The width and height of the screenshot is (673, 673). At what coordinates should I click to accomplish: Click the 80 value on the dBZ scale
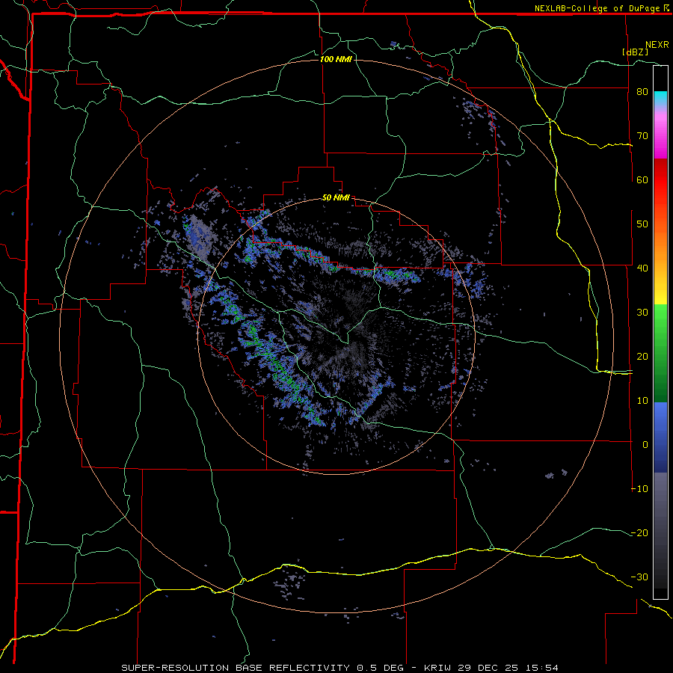(642, 92)
